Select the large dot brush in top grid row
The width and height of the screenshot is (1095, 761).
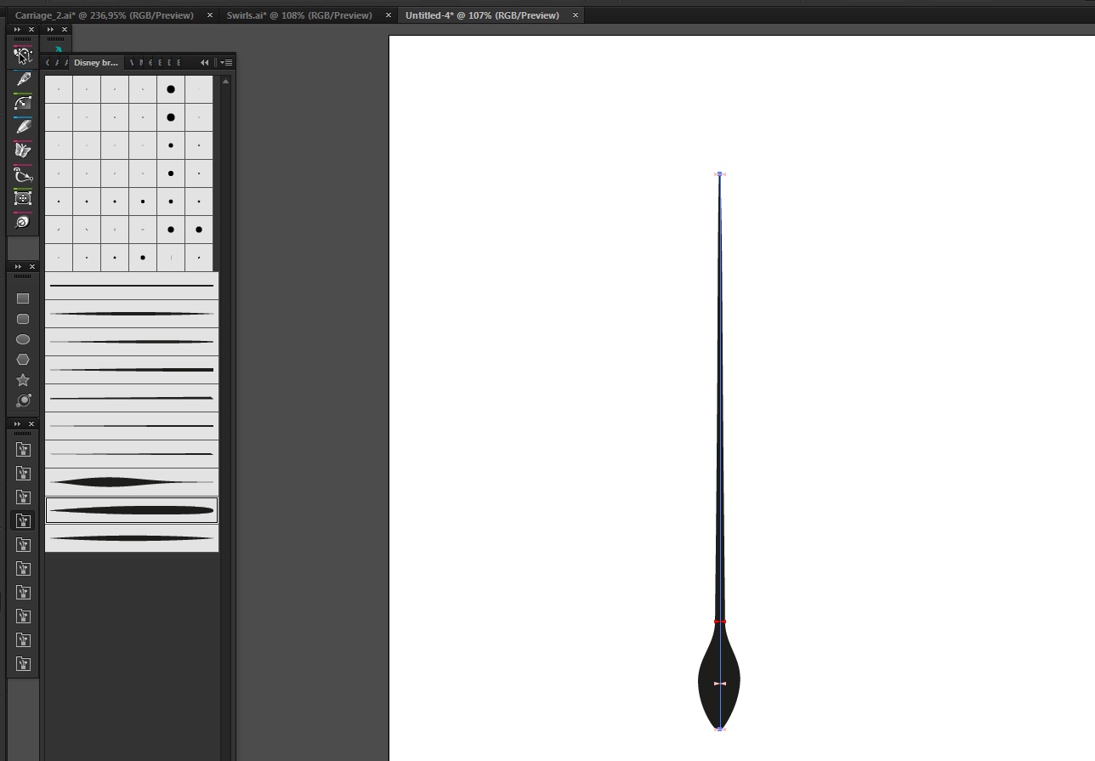(171, 89)
